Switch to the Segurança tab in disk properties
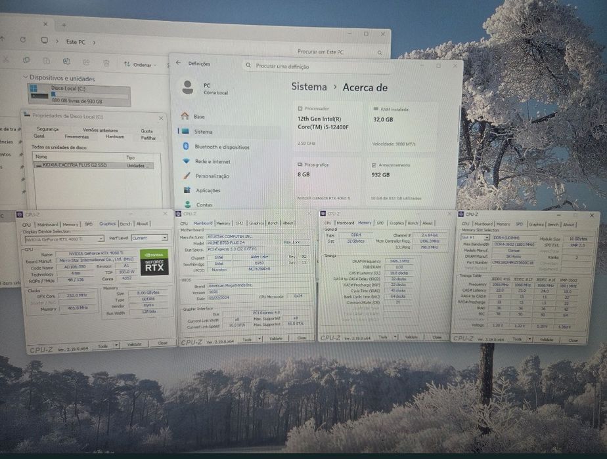607x459 pixels. [47, 129]
